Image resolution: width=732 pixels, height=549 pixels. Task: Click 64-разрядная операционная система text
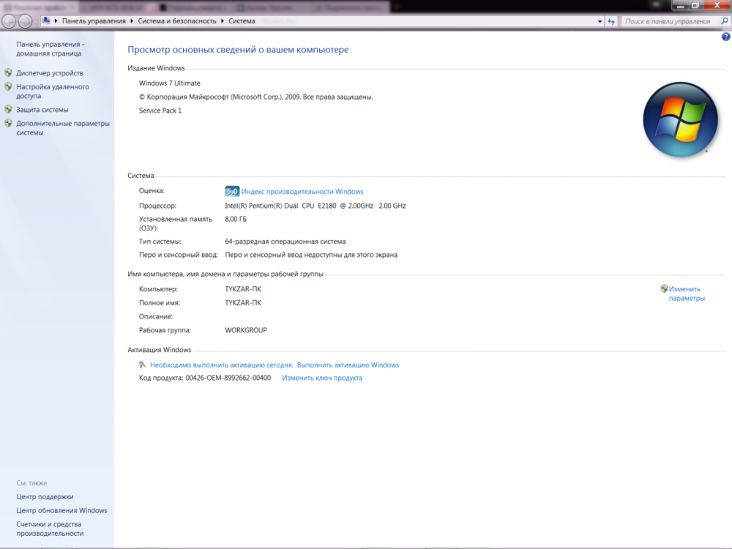(x=285, y=242)
